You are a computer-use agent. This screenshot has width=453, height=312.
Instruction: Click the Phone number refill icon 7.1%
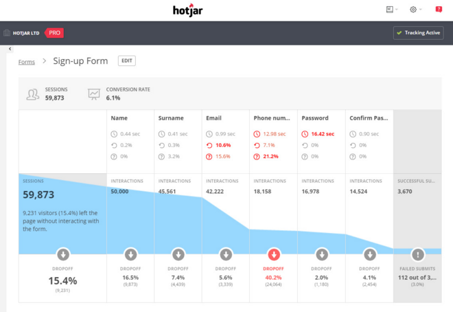click(257, 146)
